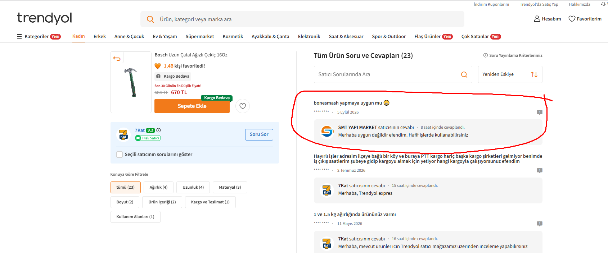This screenshot has width=608, height=253.
Task: Open Saat & Aksesuar category
Action: pos(346,37)
